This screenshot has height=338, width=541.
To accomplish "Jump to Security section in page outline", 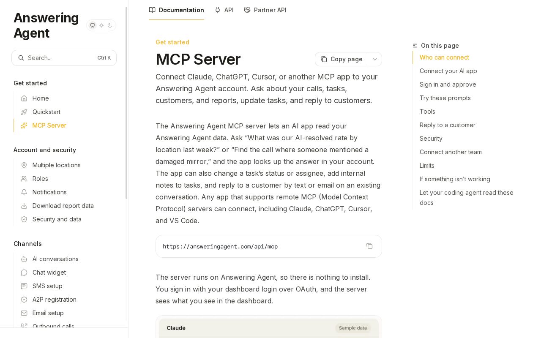I will 431,139.
